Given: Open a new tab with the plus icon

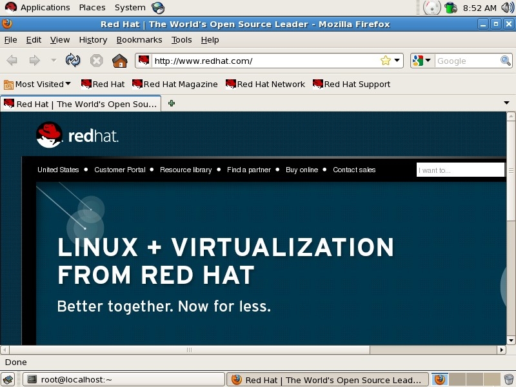Looking at the screenshot, I should point(172,103).
